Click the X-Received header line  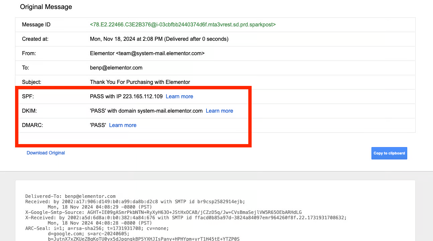pos(186,217)
